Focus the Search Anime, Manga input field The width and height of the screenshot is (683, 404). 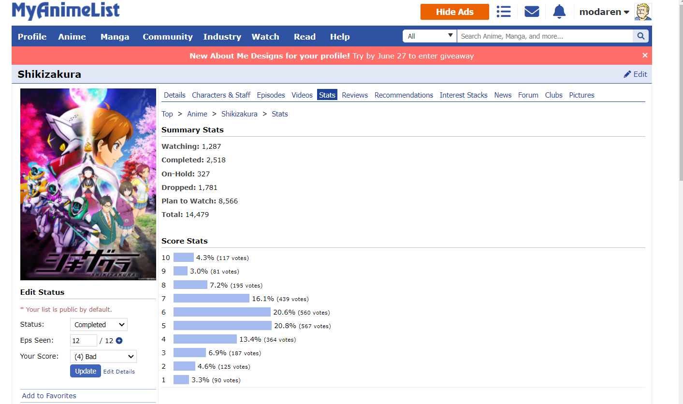(x=545, y=36)
